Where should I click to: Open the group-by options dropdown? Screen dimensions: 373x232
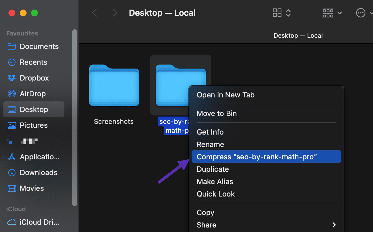point(332,13)
